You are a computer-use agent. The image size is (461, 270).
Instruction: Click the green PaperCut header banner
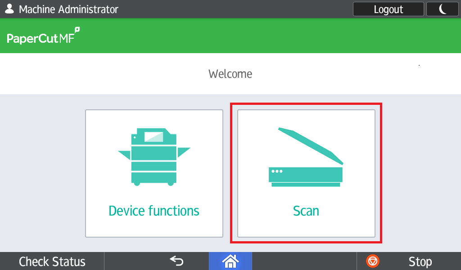270,36
